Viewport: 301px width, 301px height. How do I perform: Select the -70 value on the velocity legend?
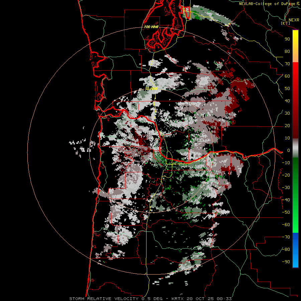pos(286,237)
